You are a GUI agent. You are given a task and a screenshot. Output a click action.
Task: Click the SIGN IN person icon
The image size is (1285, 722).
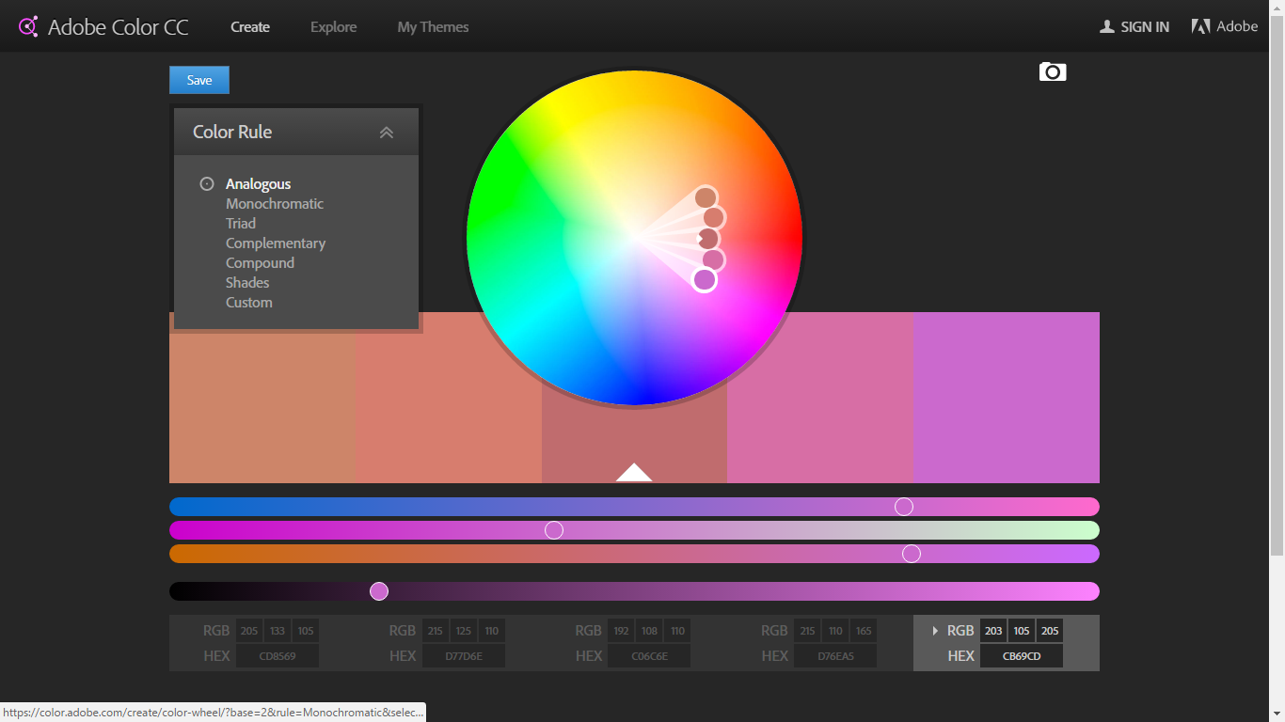click(1107, 26)
